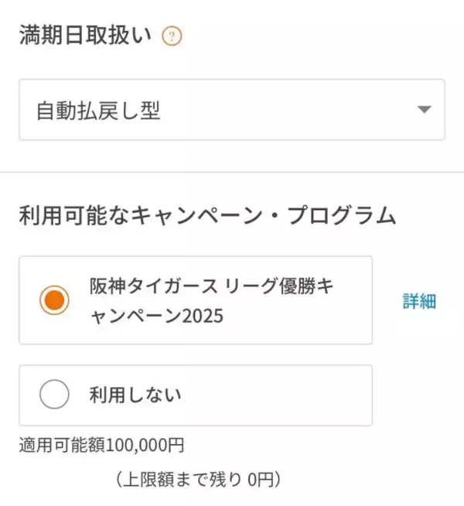The width and height of the screenshot is (464, 506).
Task: Open the 自動払戻し型 dropdown
Action: pyautogui.click(x=231, y=110)
